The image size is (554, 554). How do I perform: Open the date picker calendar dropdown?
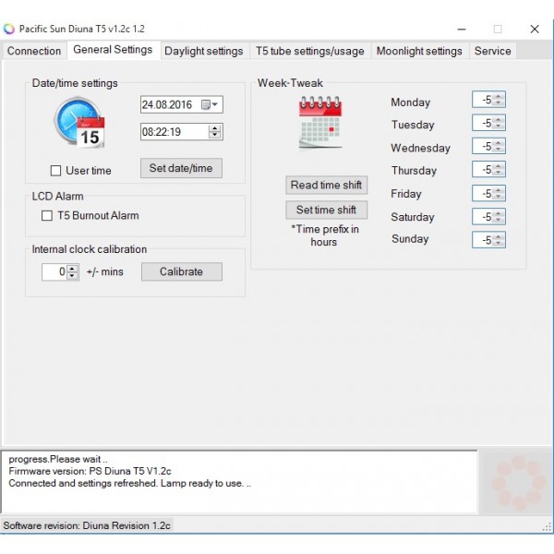click(x=211, y=104)
